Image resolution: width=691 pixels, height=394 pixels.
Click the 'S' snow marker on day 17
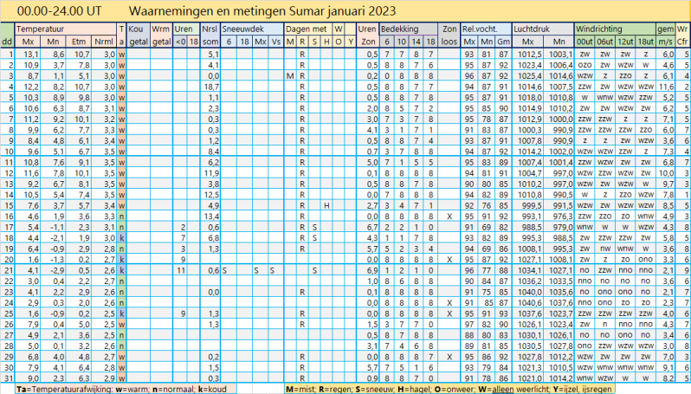pyautogui.click(x=314, y=227)
